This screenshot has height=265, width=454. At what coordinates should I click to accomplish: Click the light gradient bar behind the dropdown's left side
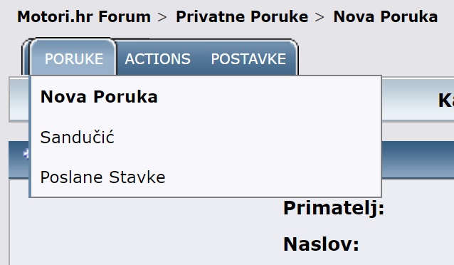(19, 100)
